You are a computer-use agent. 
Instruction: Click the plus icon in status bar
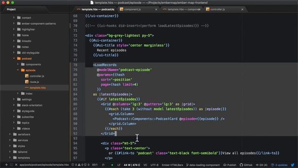[x=6, y=165]
